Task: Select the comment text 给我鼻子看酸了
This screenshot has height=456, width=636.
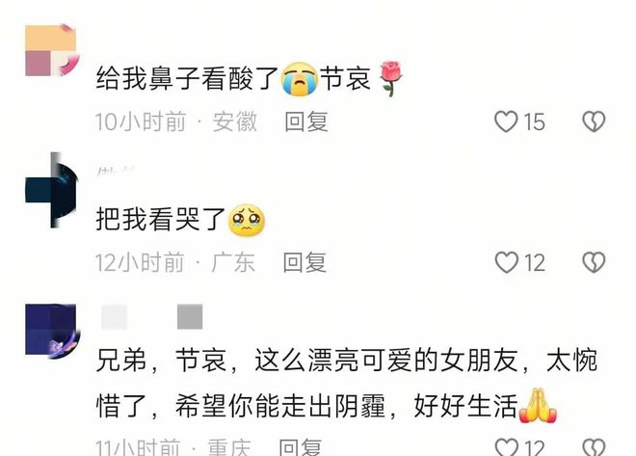Action: 187,78
